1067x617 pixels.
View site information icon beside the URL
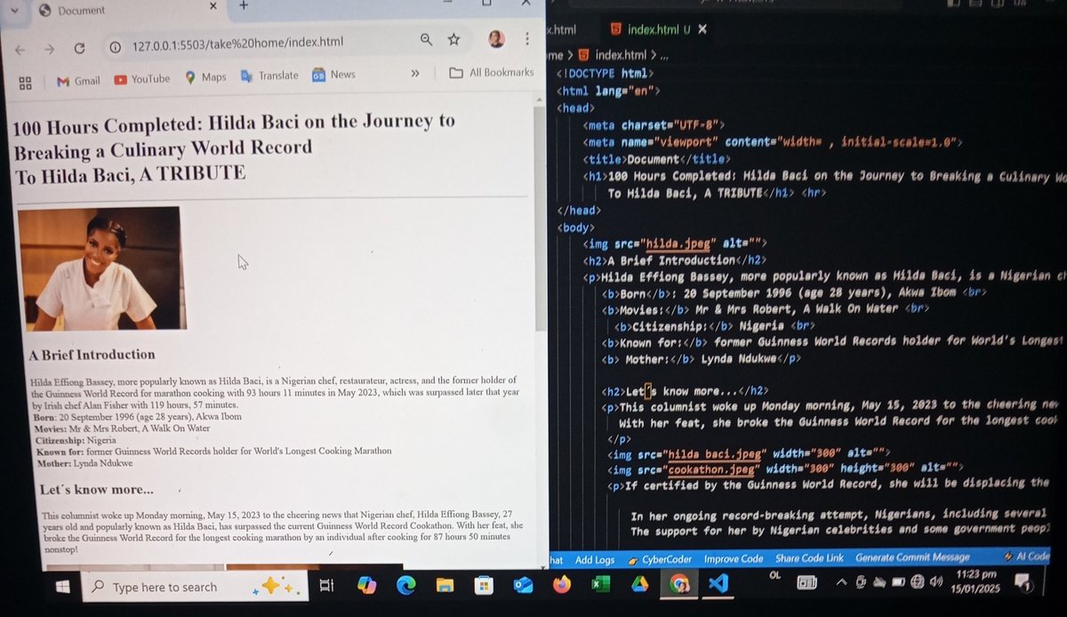pos(114,45)
